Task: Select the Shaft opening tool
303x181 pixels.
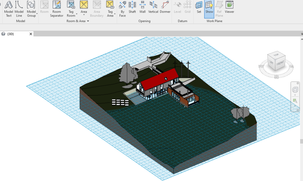Action: 132,7
